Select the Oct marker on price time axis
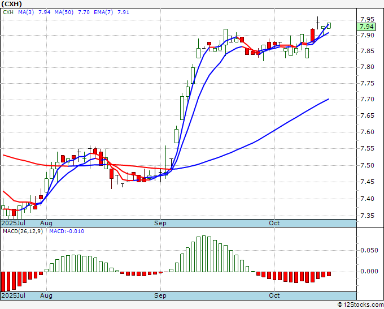The image size is (384, 309). click(x=274, y=224)
